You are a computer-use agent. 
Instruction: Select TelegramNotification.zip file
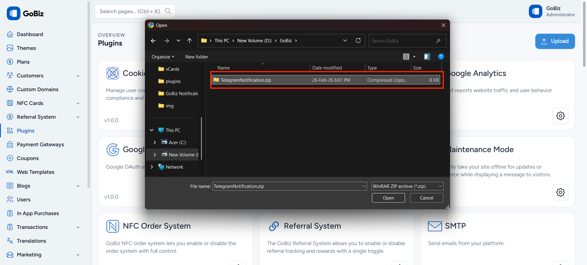tap(326, 80)
